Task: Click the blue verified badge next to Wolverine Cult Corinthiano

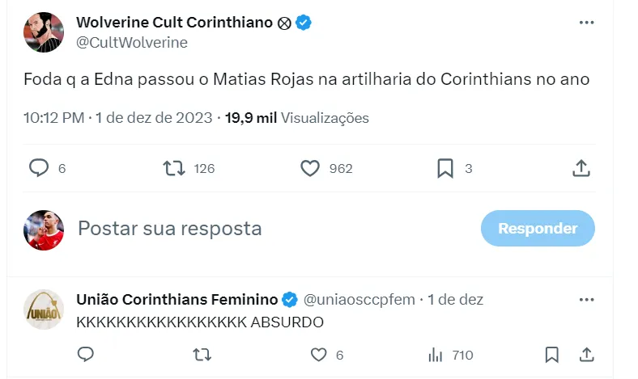Action: [304, 23]
